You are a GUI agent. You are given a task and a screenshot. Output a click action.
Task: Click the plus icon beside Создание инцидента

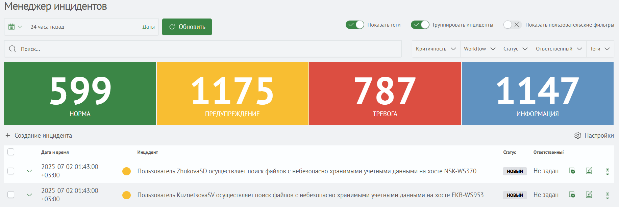[x=8, y=135]
